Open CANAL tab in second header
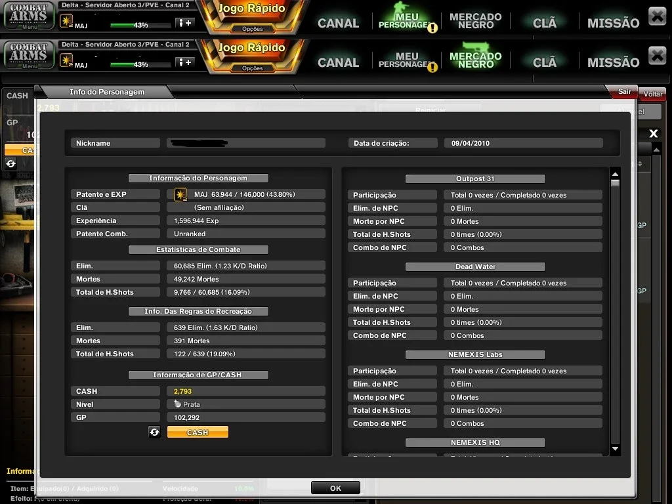672x504 pixels. click(338, 62)
